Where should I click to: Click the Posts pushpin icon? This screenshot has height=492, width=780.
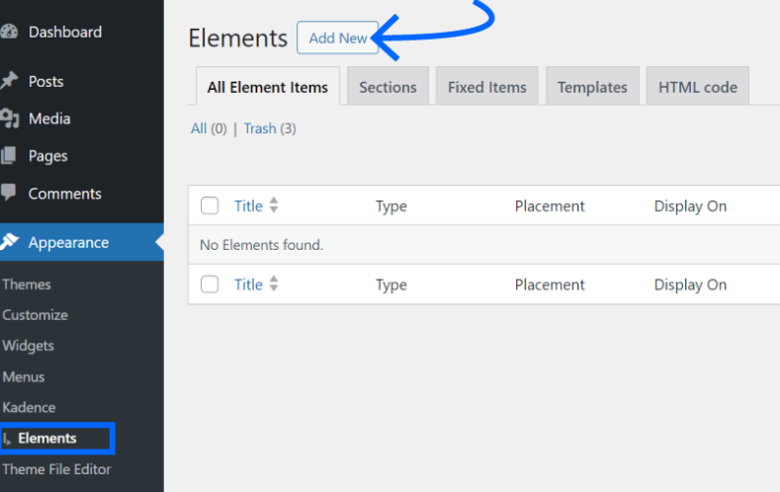[9, 81]
